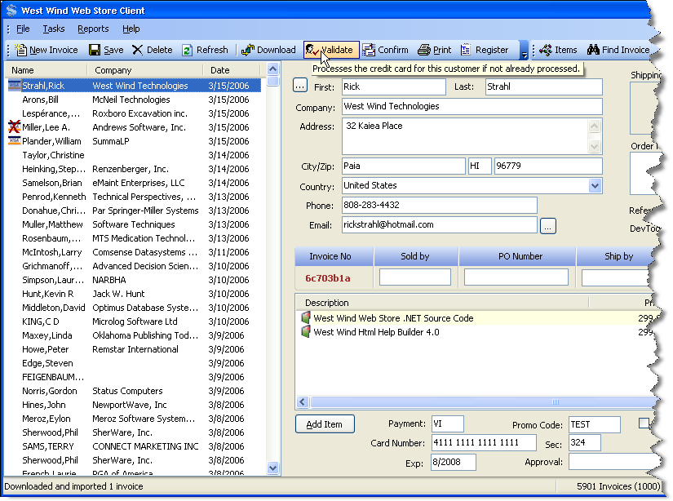This screenshot has width=673, height=501.
Task: Print the current invoice
Action: (434, 50)
